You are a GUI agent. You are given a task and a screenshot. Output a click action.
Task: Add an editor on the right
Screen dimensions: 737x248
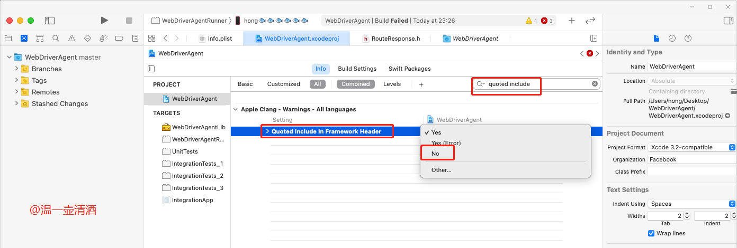pyautogui.click(x=594, y=39)
